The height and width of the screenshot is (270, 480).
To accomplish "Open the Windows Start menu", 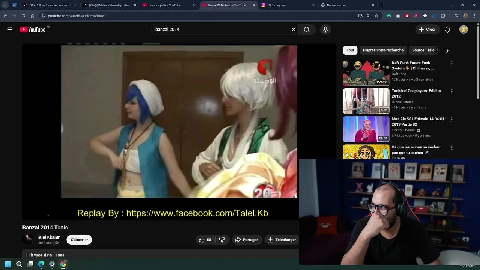I will pyautogui.click(x=8, y=264).
